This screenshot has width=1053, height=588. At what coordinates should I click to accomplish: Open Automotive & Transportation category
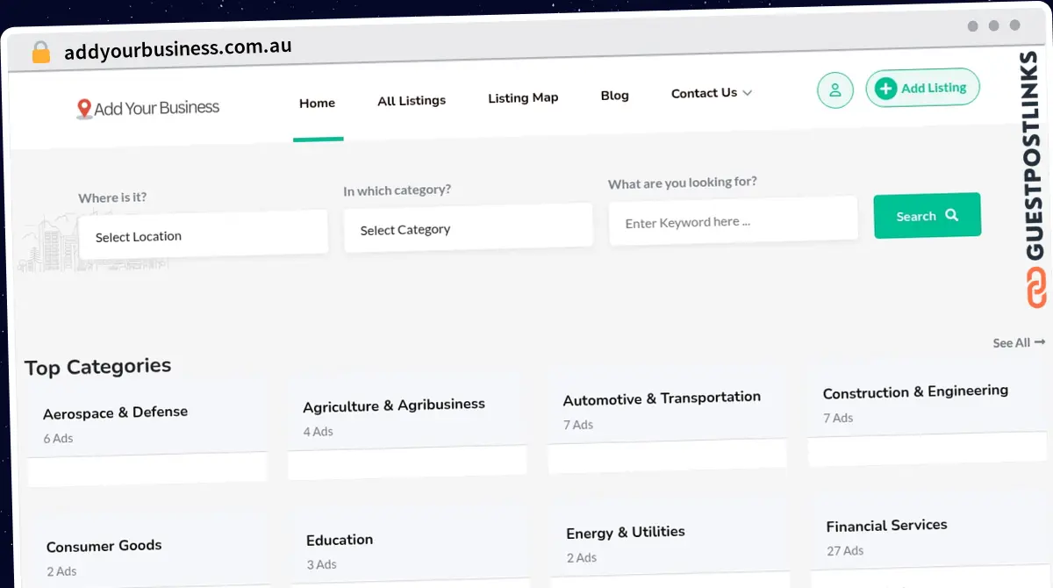click(x=662, y=398)
